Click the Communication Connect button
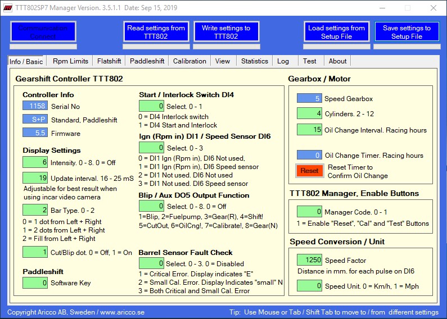 click(x=43, y=32)
